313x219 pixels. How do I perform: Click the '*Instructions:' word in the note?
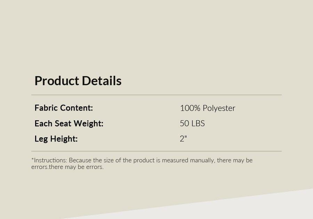[x=49, y=160]
